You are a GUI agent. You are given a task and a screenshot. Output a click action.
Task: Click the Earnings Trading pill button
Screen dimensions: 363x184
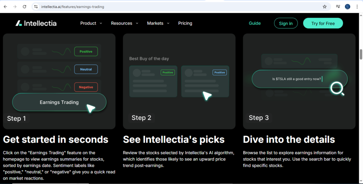pos(59,102)
